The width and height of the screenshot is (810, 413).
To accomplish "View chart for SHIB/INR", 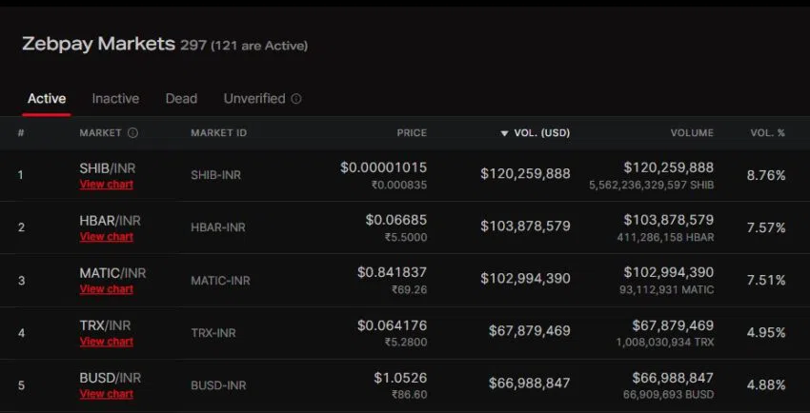I will pos(107,184).
